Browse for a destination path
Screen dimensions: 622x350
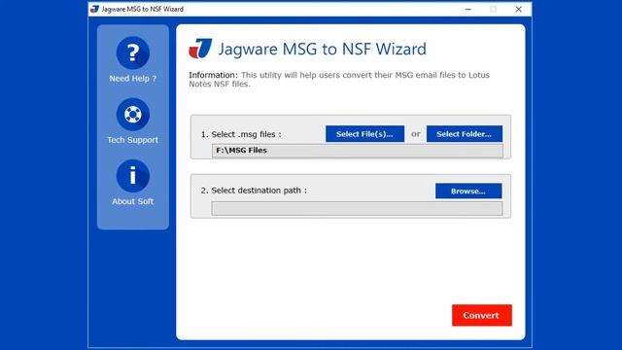(x=468, y=191)
